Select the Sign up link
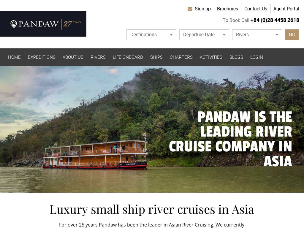The height and width of the screenshot is (228, 304). pos(202,9)
